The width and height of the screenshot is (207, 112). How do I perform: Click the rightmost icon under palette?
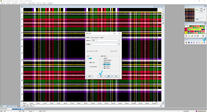click(203, 36)
